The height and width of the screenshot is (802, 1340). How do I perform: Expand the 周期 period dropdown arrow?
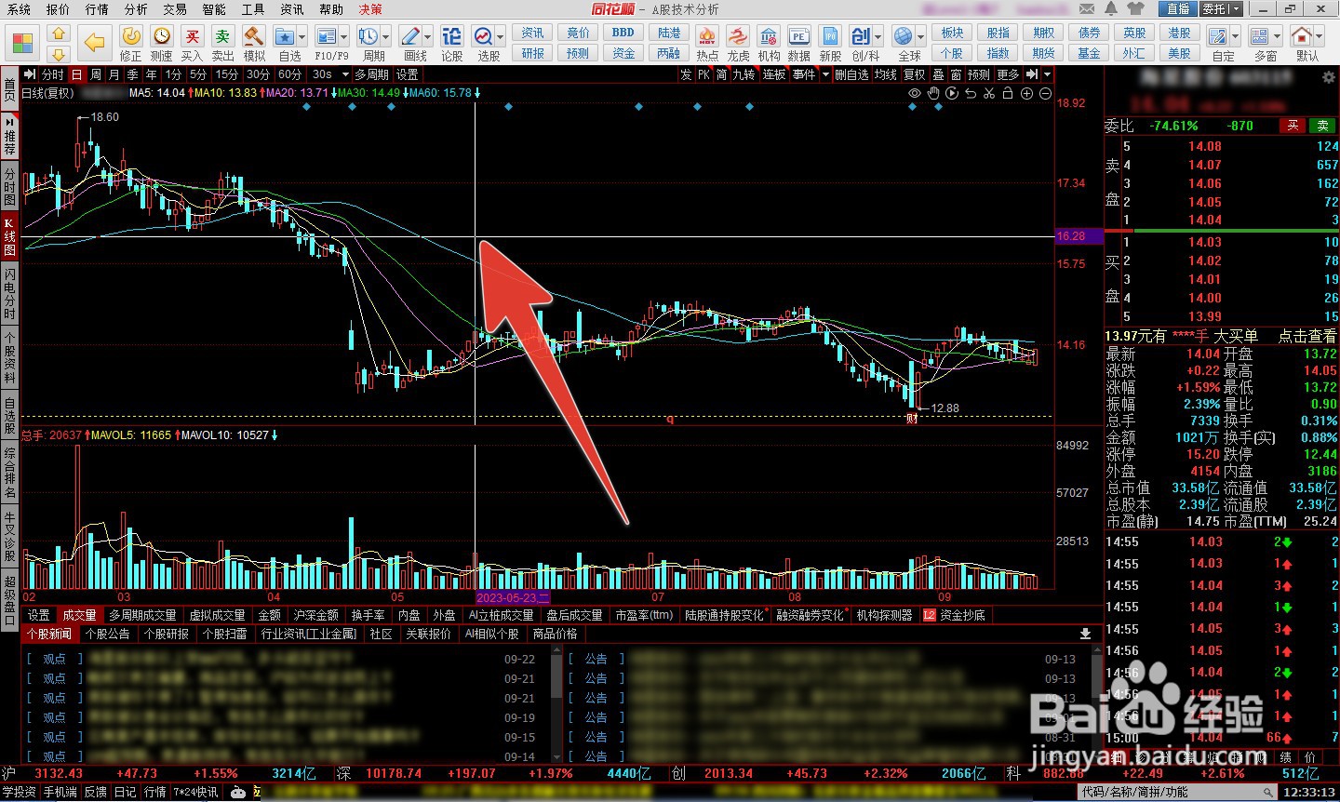pos(387,36)
